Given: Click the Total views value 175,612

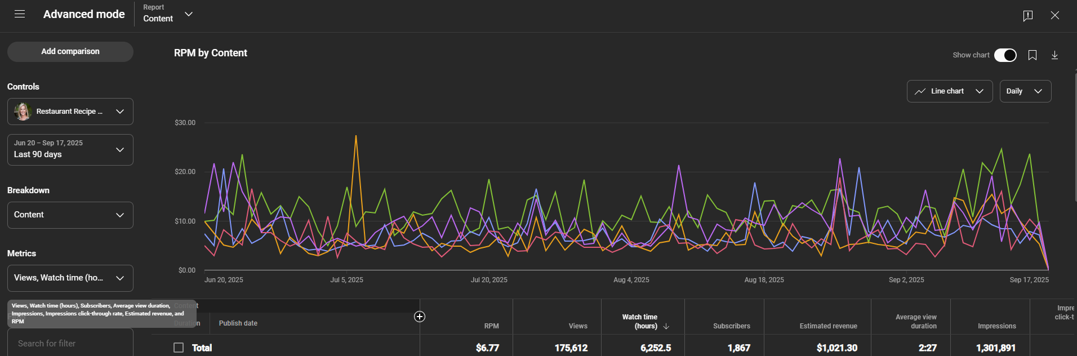Looking at the screenshot, I should (571, 348).
